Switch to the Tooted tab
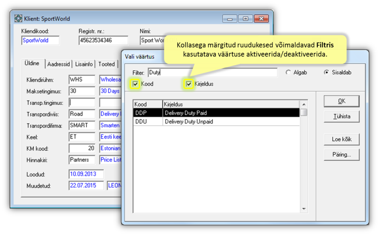Screen dimensions: 379x235 pyautogui.click(x=107, y=64)
